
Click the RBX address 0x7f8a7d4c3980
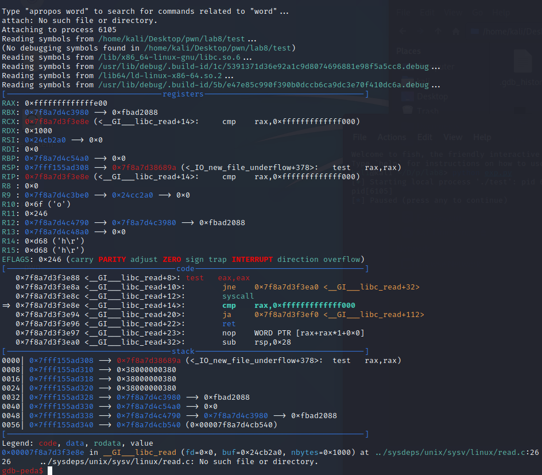57,113
